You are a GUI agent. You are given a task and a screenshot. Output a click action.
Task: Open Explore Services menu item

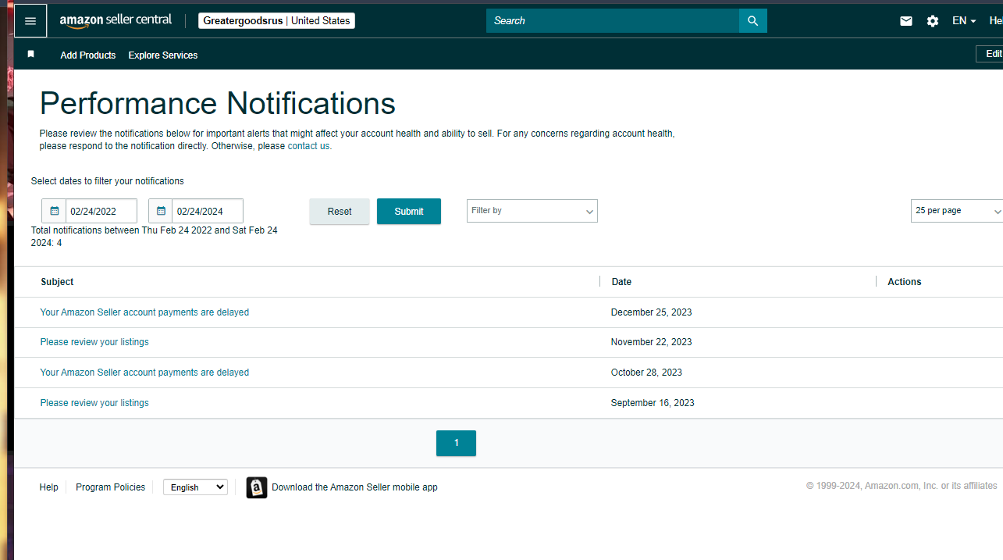click(163, 55)
